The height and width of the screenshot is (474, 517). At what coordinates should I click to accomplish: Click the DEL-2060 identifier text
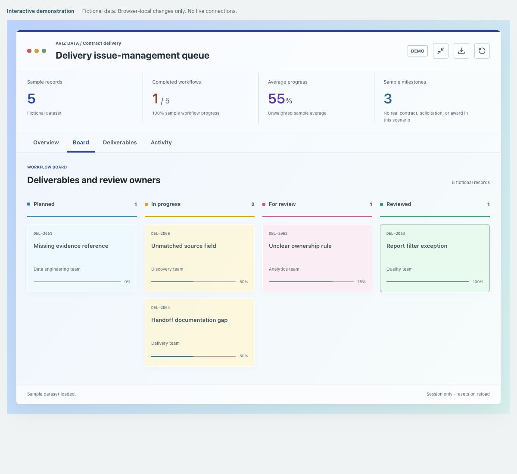tap(161, 234)
